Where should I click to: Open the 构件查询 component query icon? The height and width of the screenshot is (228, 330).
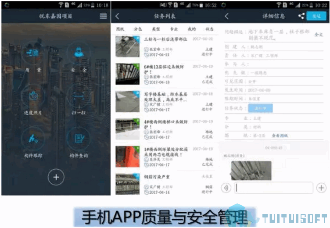tap(79, 139)
